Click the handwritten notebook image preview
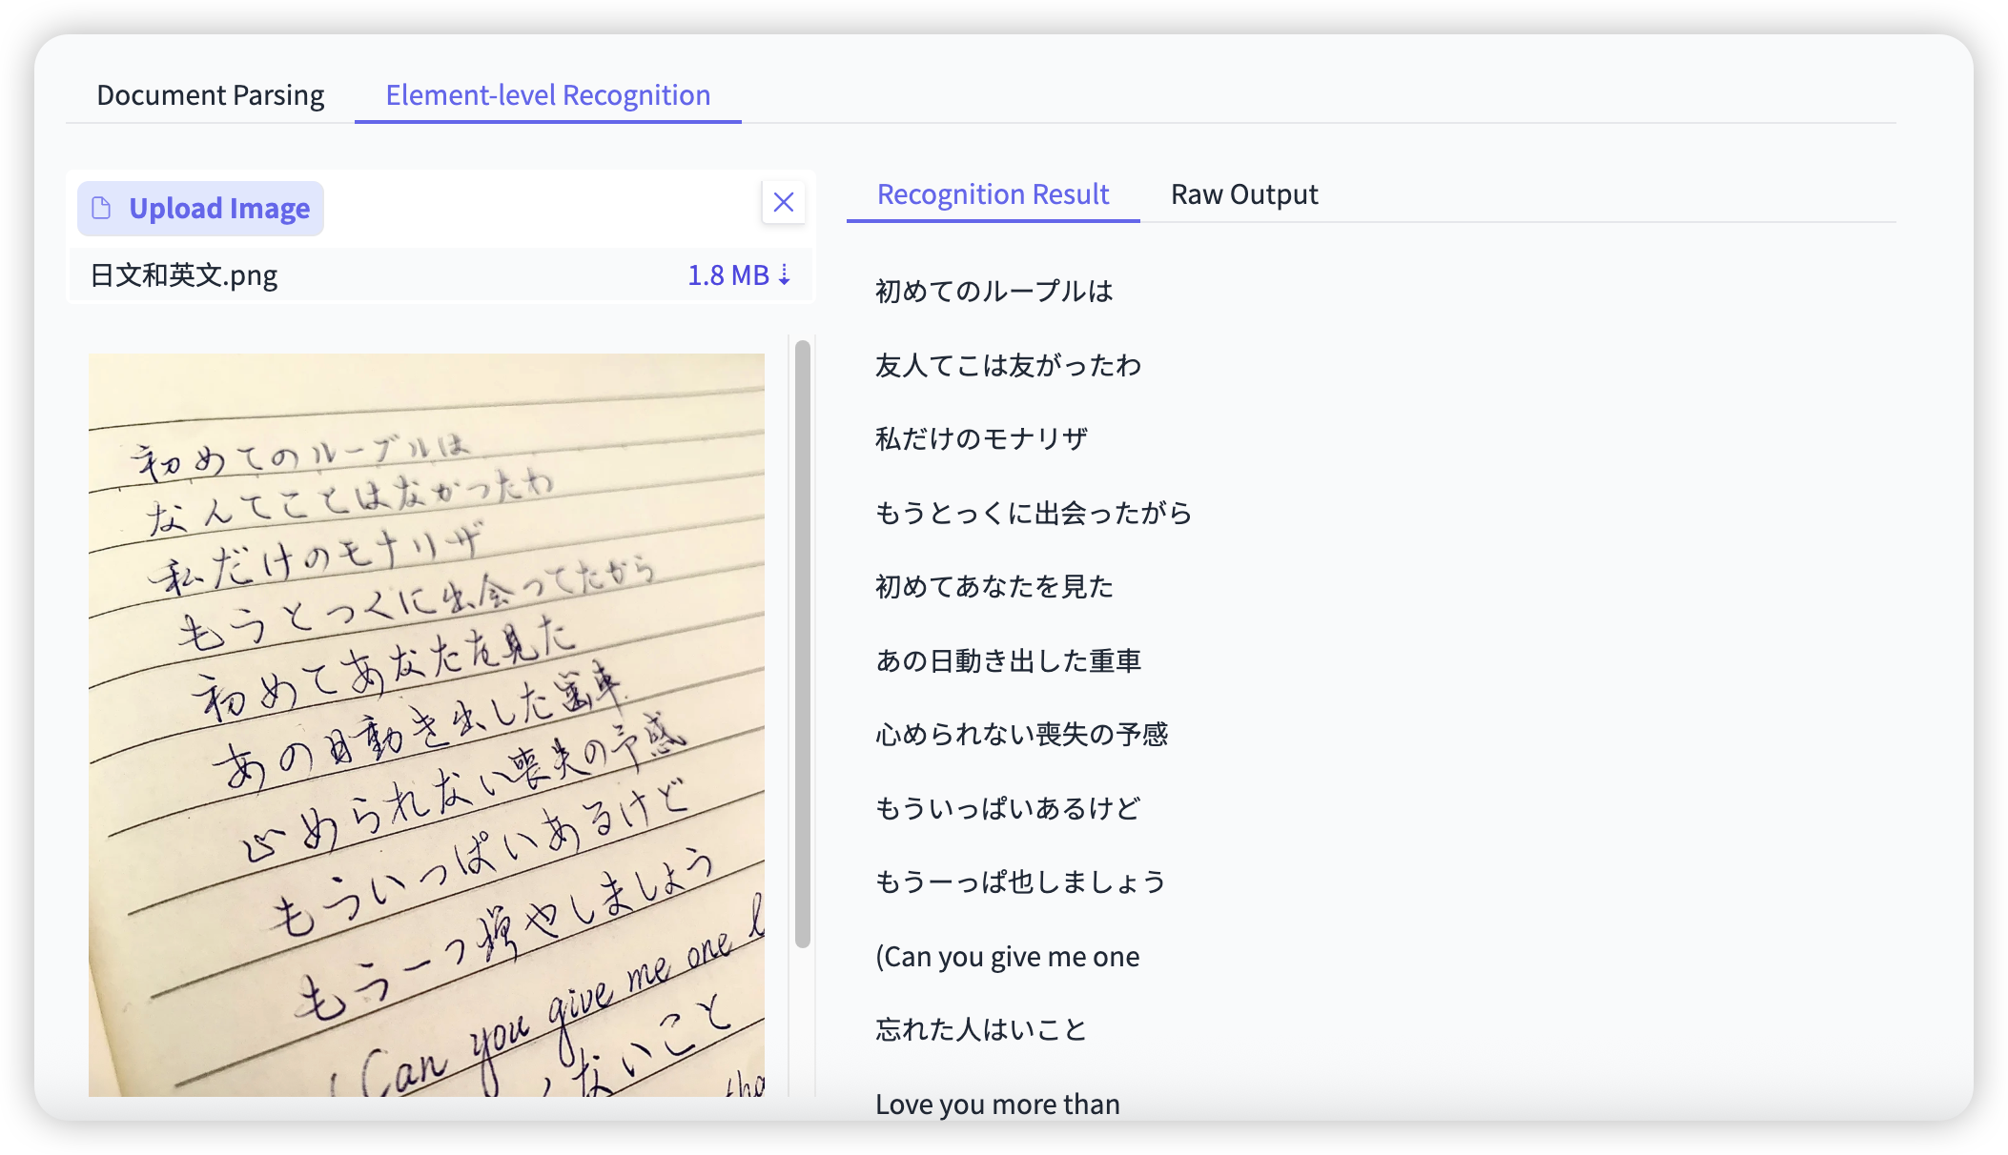Screen dimensions: 2008x1155 click(426, 724)
